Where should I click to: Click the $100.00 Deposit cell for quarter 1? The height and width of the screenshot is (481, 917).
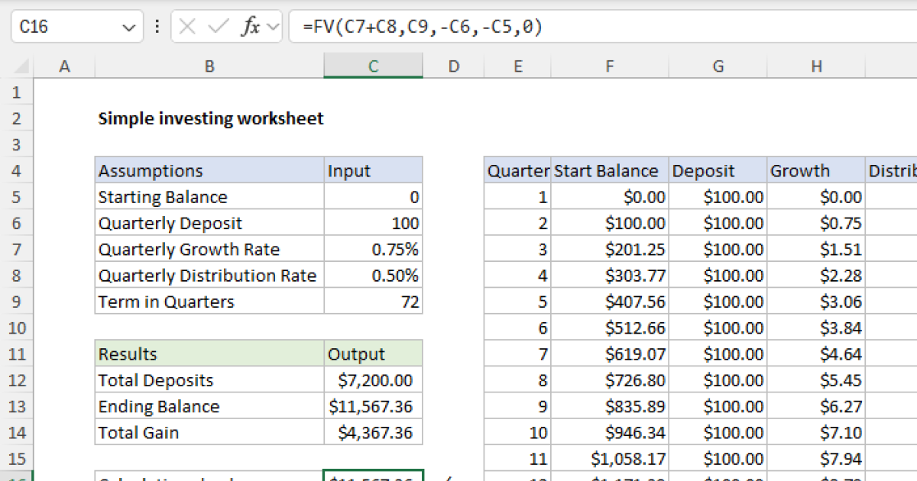coord(717,196)
